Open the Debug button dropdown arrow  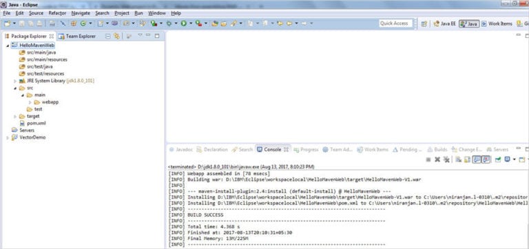click(176, 23)
